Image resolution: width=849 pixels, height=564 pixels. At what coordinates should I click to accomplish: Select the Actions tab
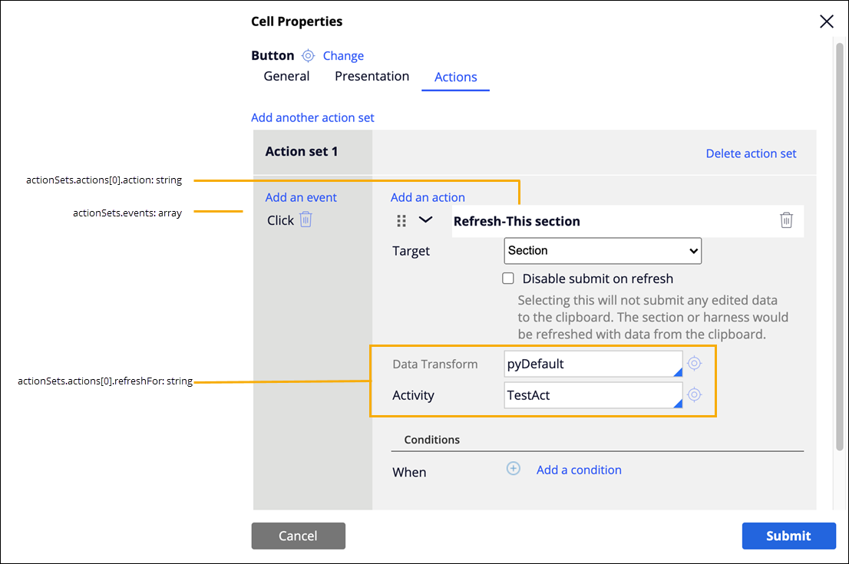point(455,78)
